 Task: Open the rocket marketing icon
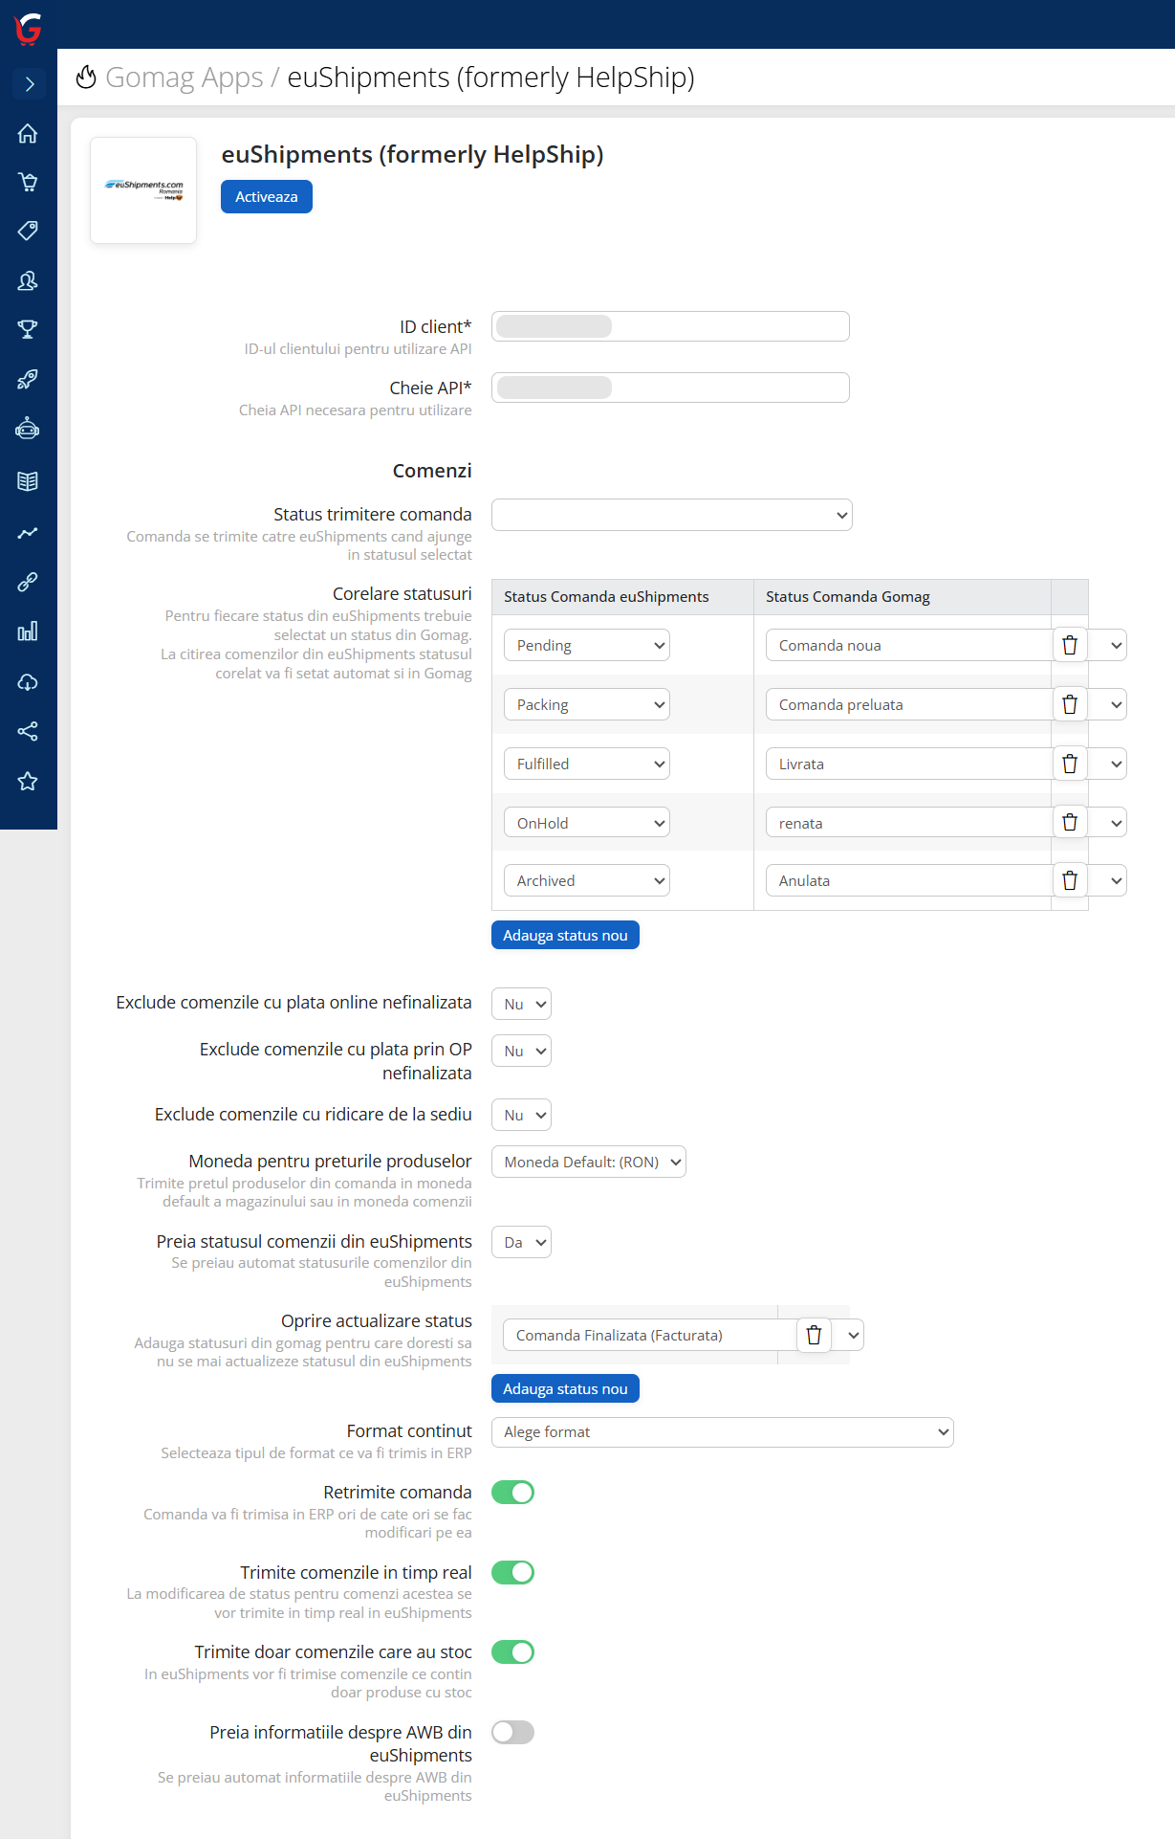28,379
